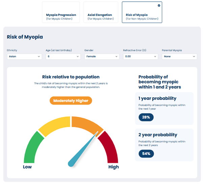Click the chevron arrow in Ethnicity field

[39, 57]
